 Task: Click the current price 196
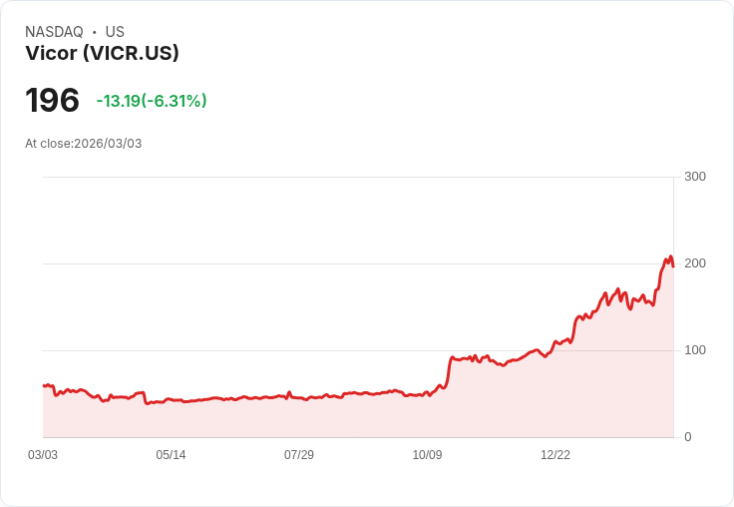52,100
